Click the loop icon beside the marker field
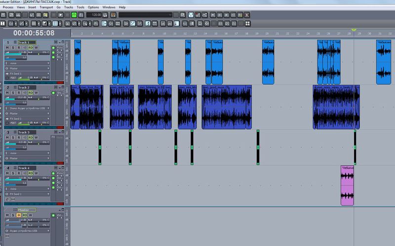Screen dimensions: 395x246 click(183, 15)
